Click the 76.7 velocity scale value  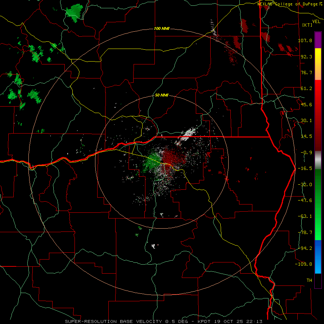pyautogui.click(x=306, y=72)
